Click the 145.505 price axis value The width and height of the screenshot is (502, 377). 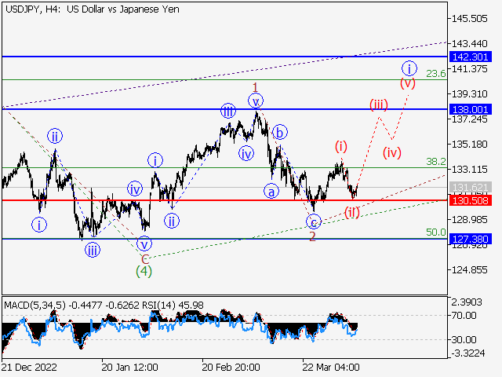(469, 19)
